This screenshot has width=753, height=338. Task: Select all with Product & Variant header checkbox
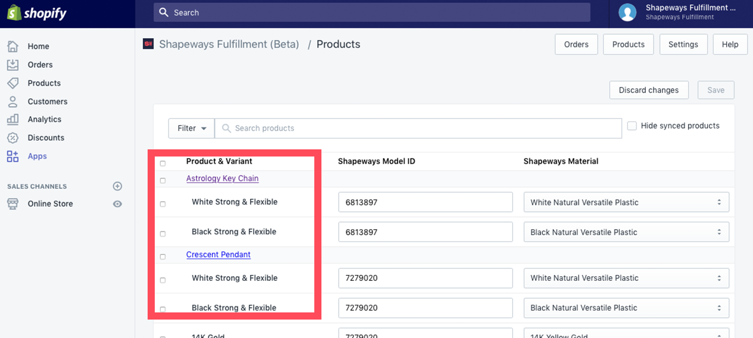click(x=163, y=163)
